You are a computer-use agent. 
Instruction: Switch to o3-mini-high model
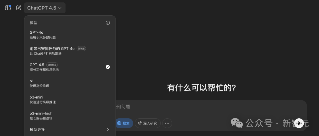click(70, 116)
